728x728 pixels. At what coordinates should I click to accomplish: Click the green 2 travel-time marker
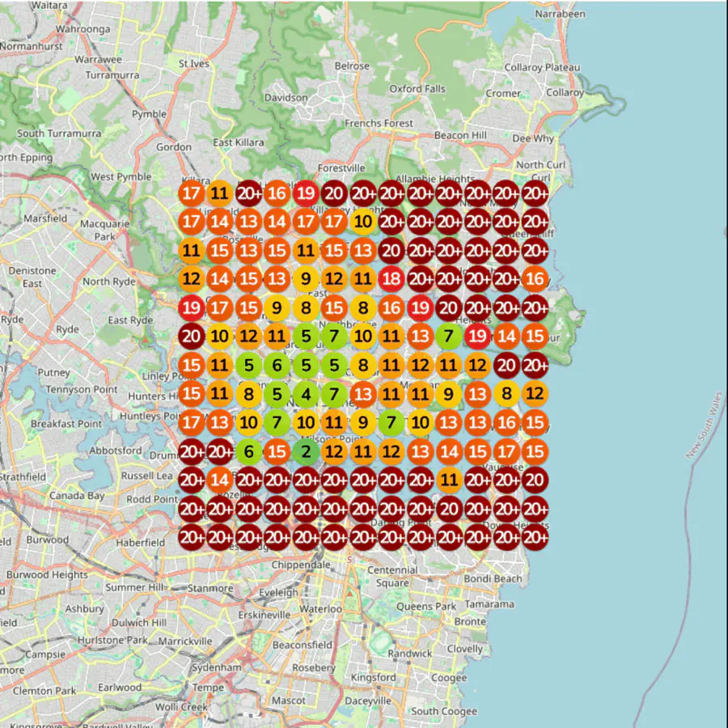click(306, 451)
